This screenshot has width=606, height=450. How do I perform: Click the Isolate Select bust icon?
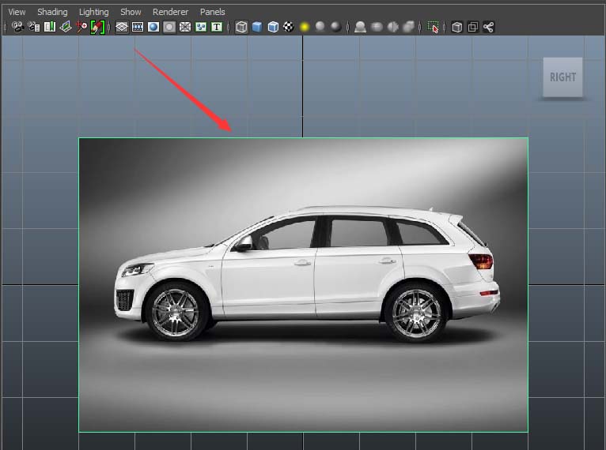[360, 27]
